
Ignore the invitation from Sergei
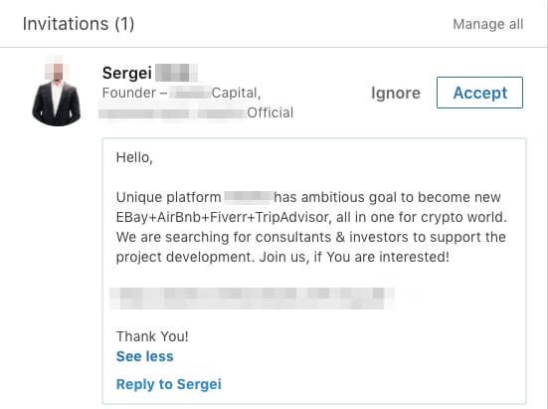pos(396,93)
